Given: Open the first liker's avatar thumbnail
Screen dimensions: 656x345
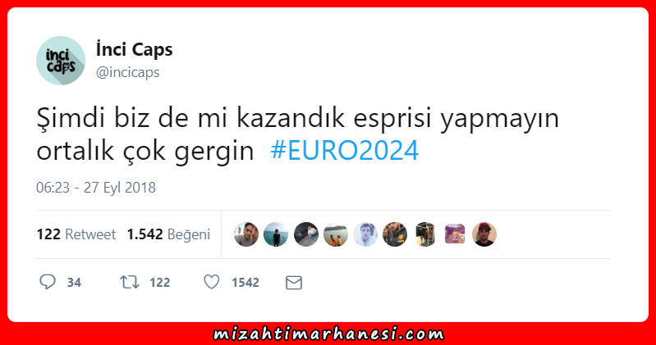Looking at the screenshot, I should pyautogui.click(x=246, y=234).
